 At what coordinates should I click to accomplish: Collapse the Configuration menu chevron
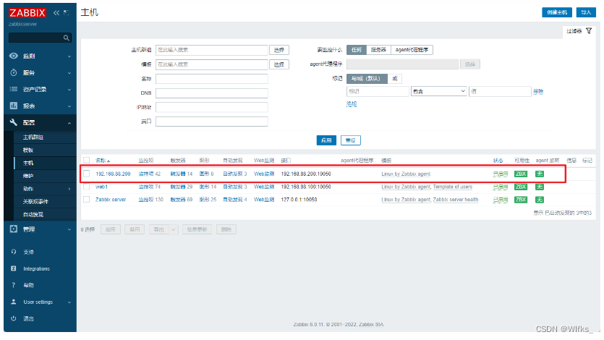click(69, 123)
